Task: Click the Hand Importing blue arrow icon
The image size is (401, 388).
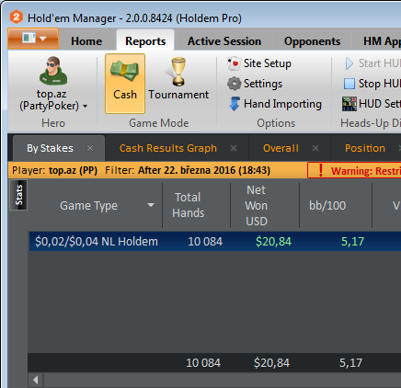Action: click(x=235, y=104)
